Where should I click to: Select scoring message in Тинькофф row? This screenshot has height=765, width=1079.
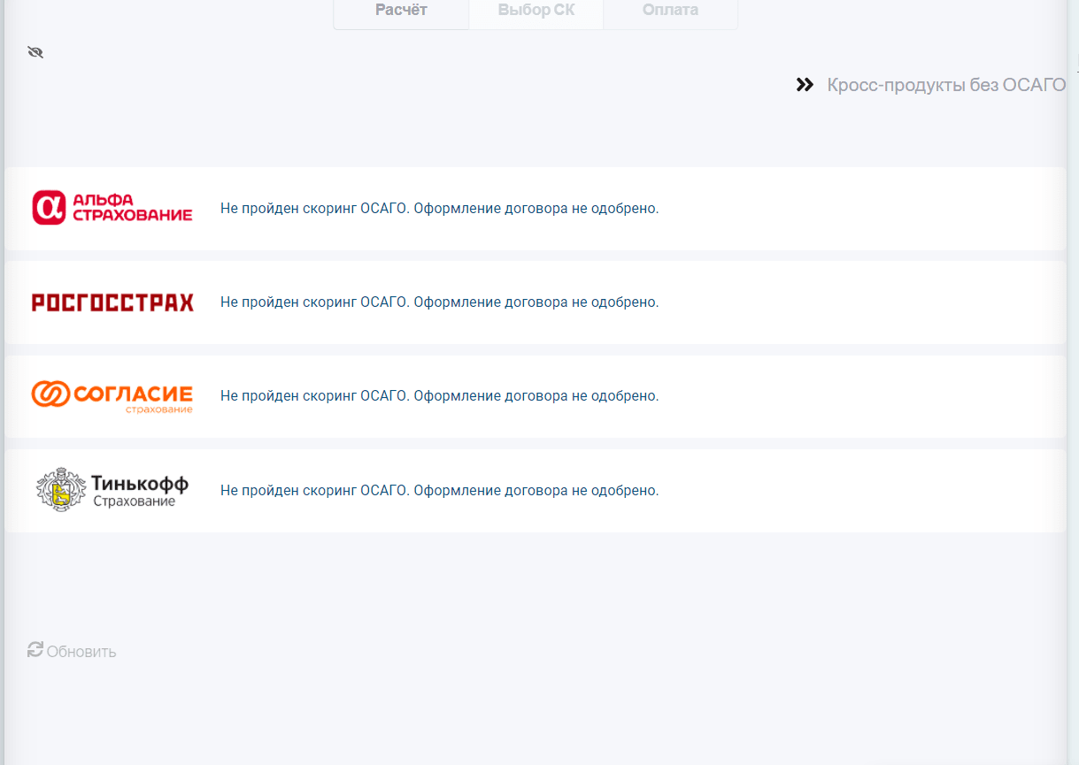click(x=440, y=491)
